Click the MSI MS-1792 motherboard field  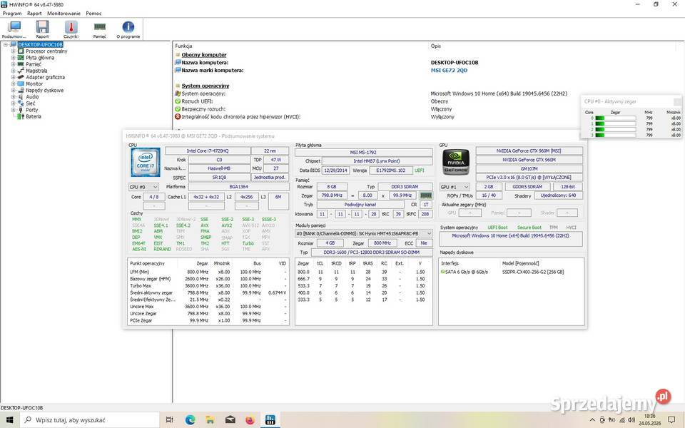pos(363,153)
